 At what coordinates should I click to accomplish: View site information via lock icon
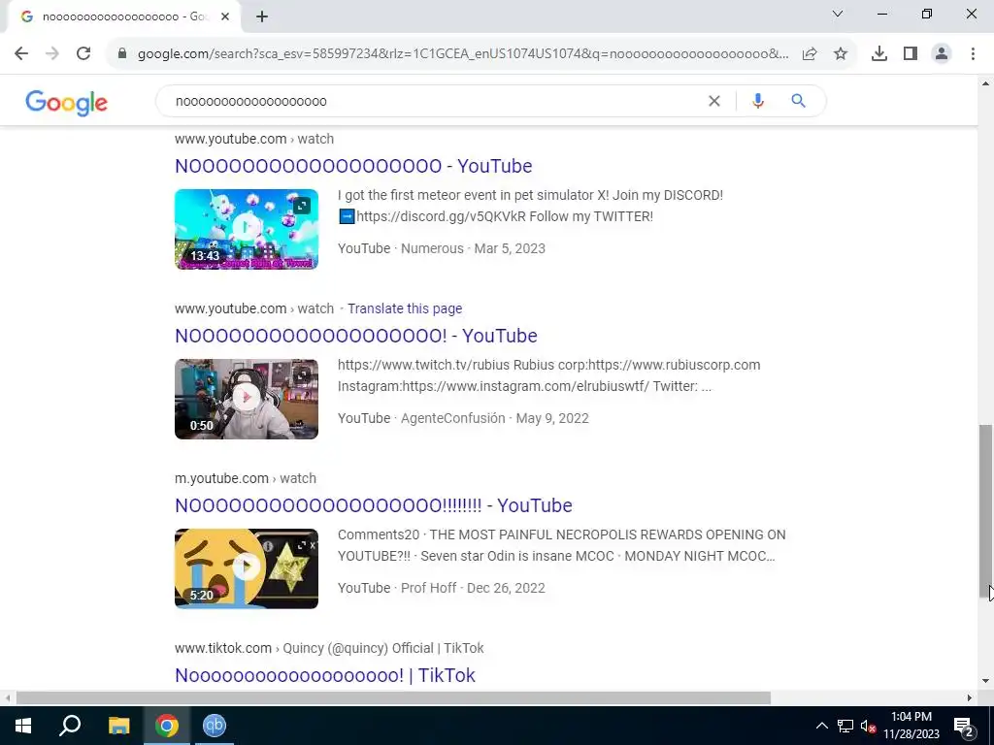[122, 53]
